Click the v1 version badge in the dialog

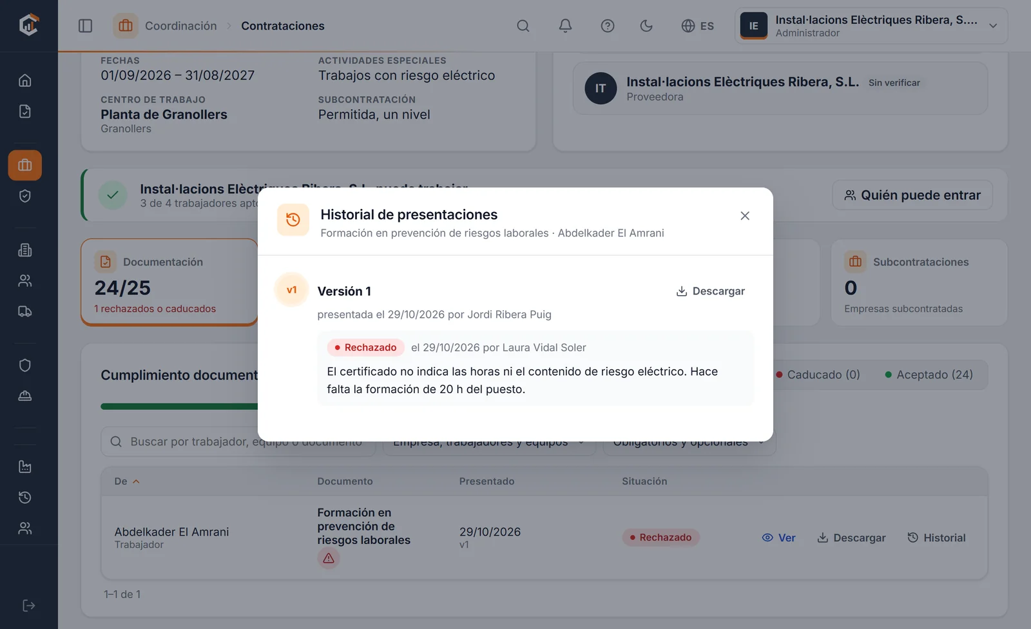tap(292, 290)
